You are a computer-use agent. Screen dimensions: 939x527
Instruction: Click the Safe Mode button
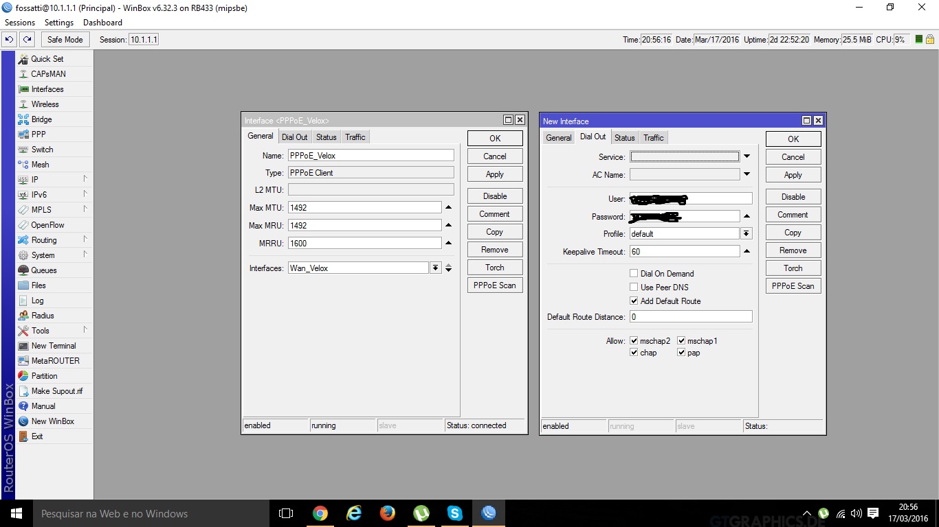[65, 40]
